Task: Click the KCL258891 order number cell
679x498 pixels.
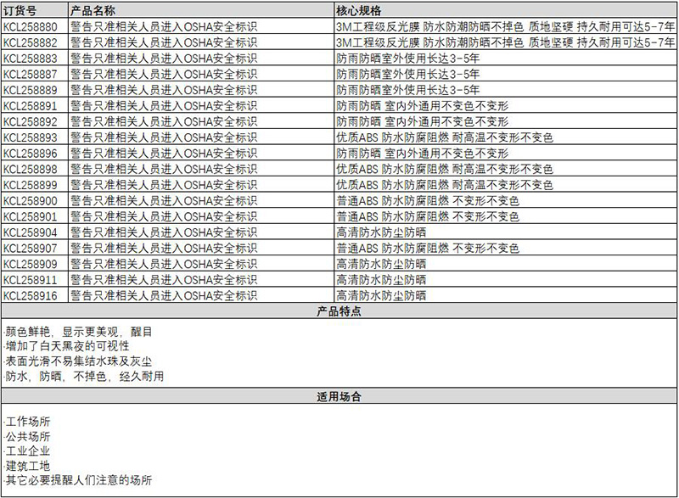Action: tap(31, 106)
